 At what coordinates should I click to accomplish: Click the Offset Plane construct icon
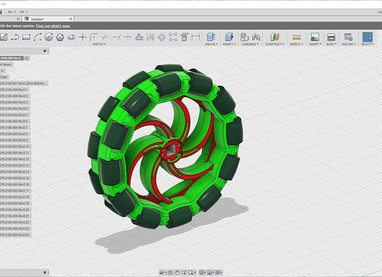pos(275,37)
